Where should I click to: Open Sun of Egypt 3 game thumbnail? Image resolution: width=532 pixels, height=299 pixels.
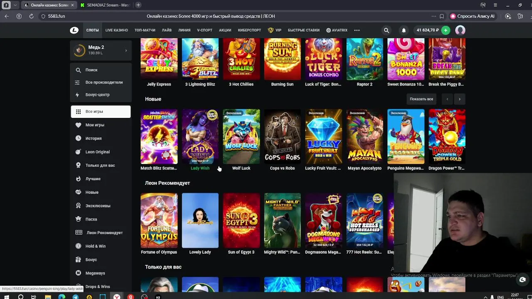(x=241, y=221)
